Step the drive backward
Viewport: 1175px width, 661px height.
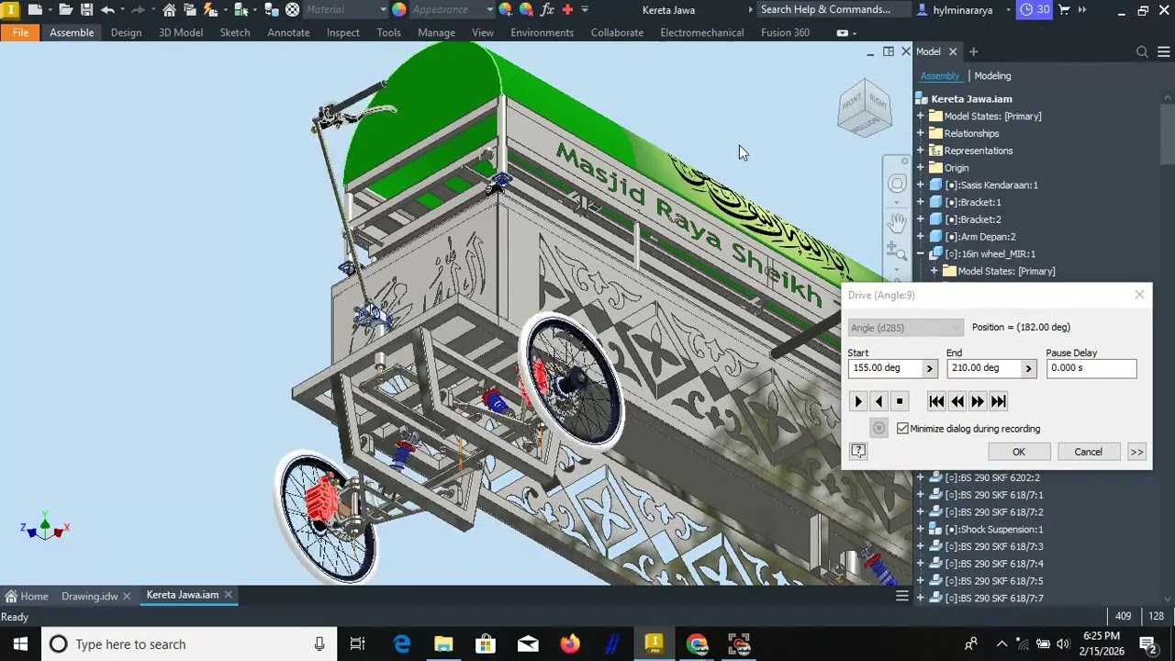point(957,401)
